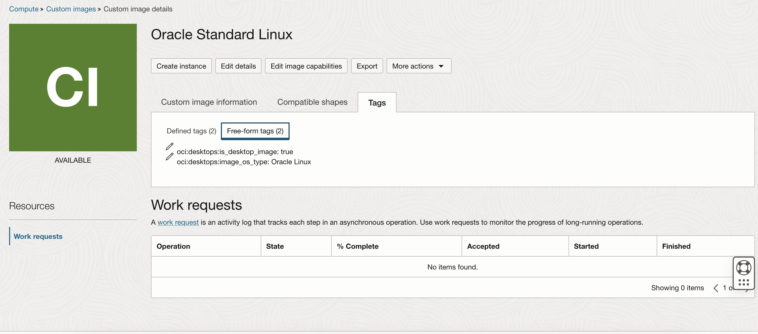Select the Tags tab
758x334 pixels.
click(377, 103)
